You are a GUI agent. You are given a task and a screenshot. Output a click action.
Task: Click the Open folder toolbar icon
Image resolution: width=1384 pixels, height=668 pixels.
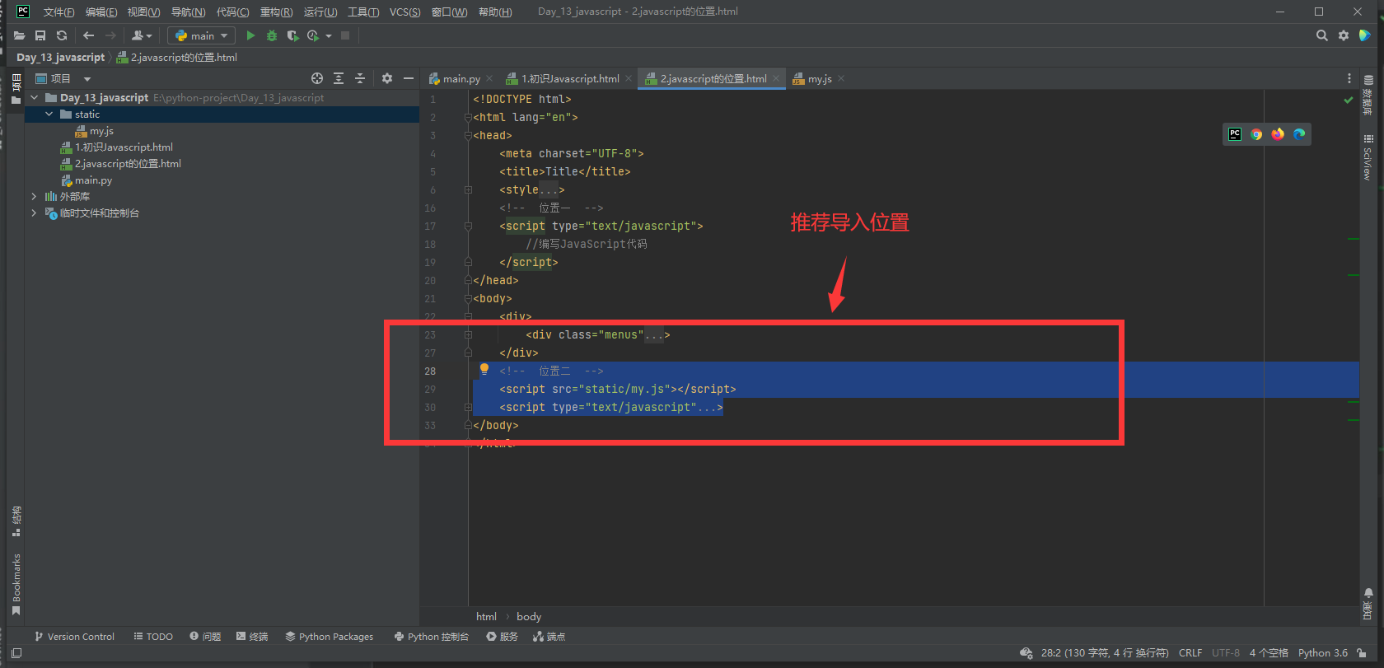click(19, 35)
